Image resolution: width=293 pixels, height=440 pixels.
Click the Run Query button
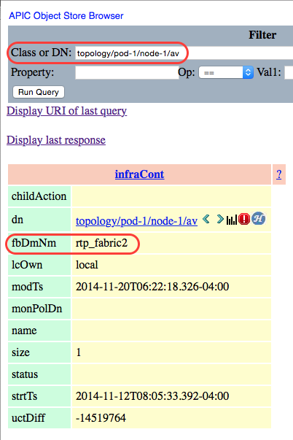[39, 92]
